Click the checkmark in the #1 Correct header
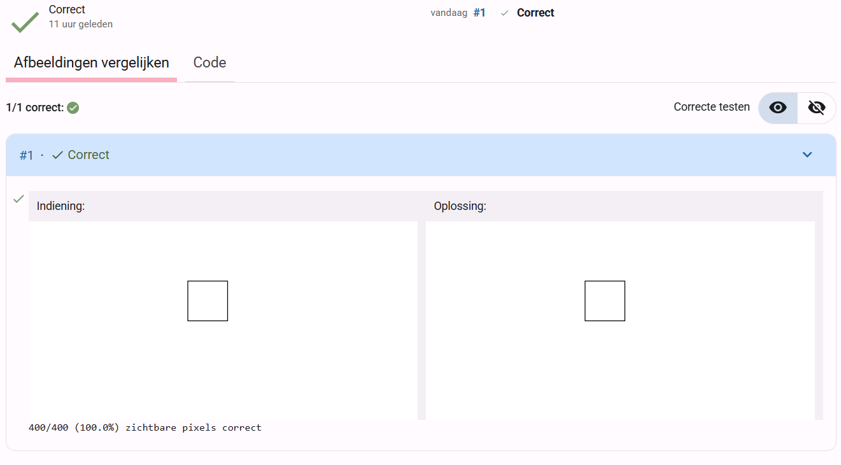 (x=57, y=155)
